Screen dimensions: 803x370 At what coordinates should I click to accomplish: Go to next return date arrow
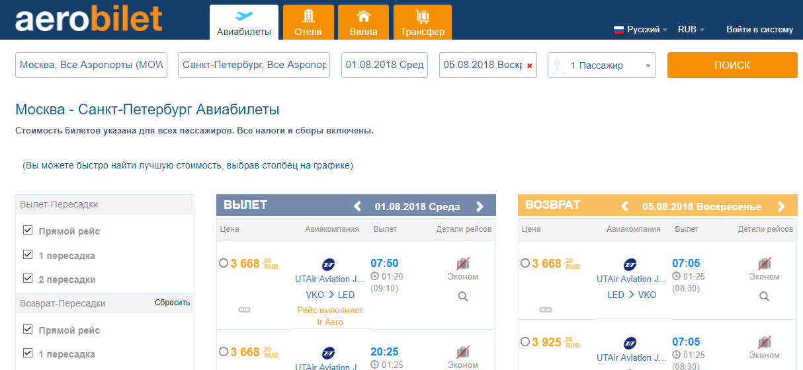click(781, 206)
